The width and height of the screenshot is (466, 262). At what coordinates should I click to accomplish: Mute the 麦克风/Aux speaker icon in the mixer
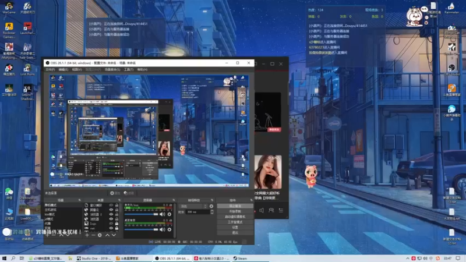point(162,214)
